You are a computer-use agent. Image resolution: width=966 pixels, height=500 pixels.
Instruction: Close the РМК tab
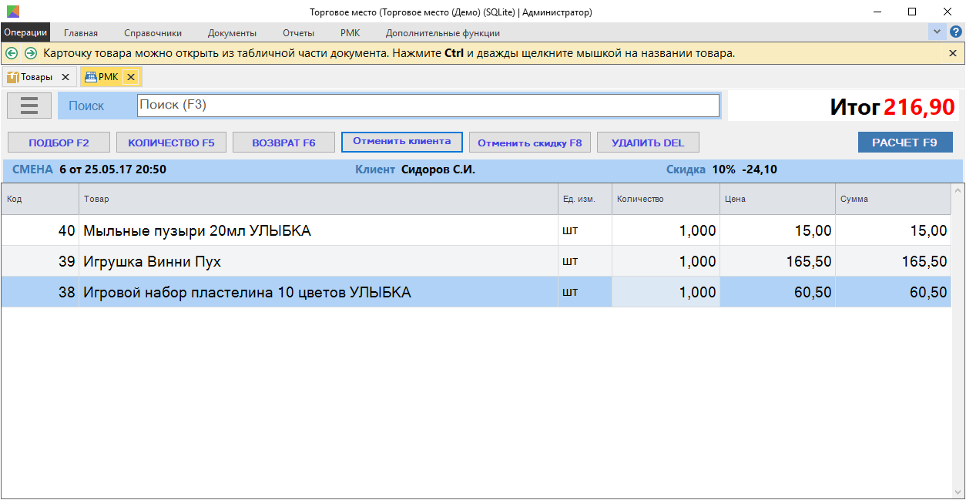tap(131, 77)
